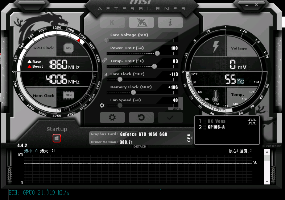Click the Power Limit value 100
This screenshot has height=200, width=285.
(174, 48)
